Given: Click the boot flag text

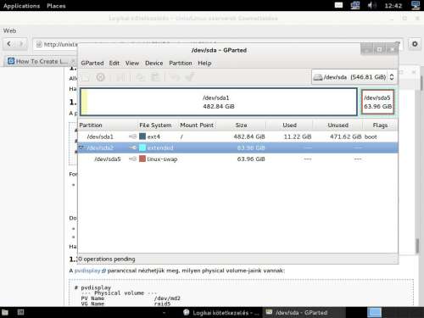Looking at the screenshot, I should point(371,137).
